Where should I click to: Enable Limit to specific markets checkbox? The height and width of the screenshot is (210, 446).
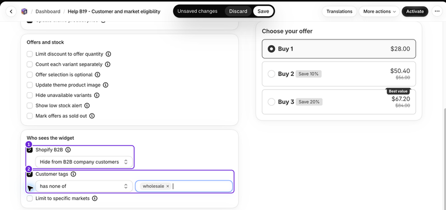(30, 198)
